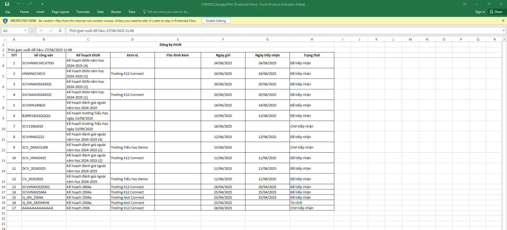Screen dimensions: 507x230
Task: Select cell containing SCV_DEMO1206
Action: click(43, 148)
